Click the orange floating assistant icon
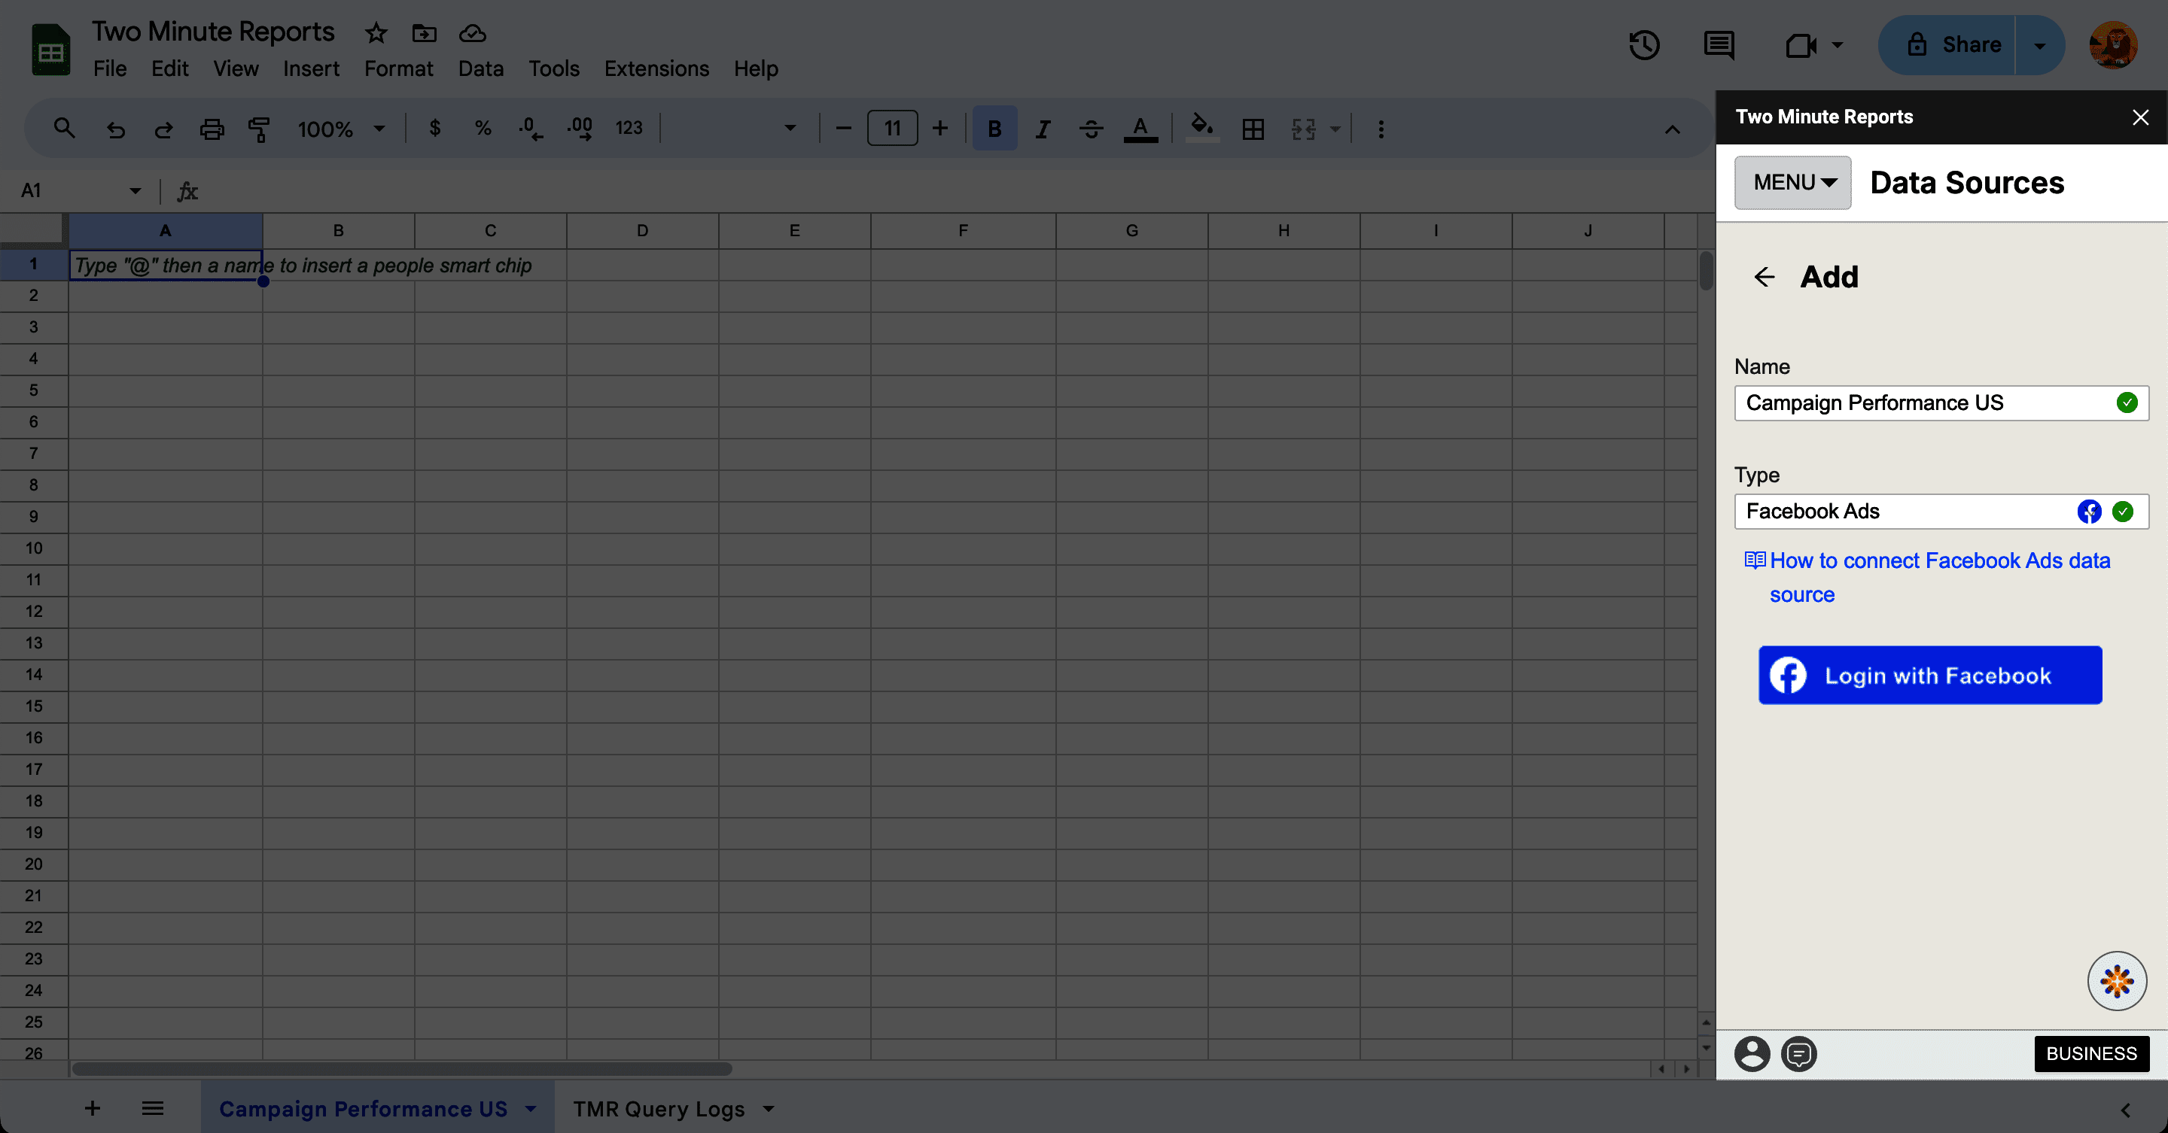Viewport: 2168px width, 1133px height. coord(2117,981)
